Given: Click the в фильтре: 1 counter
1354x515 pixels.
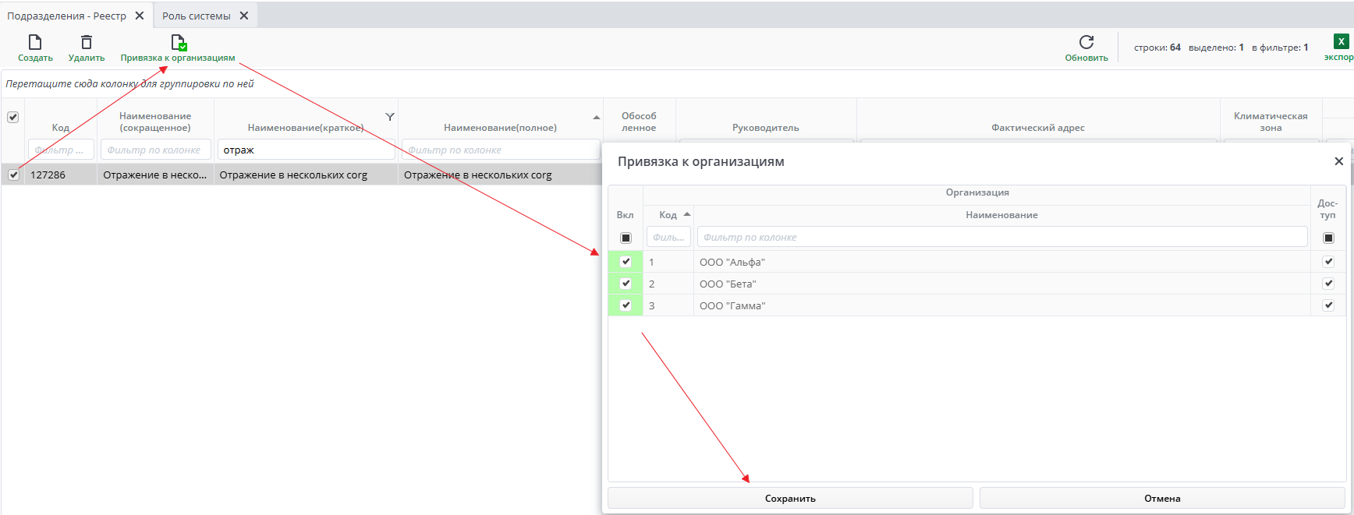Looking at the screenshot, I should [1280, 48].
